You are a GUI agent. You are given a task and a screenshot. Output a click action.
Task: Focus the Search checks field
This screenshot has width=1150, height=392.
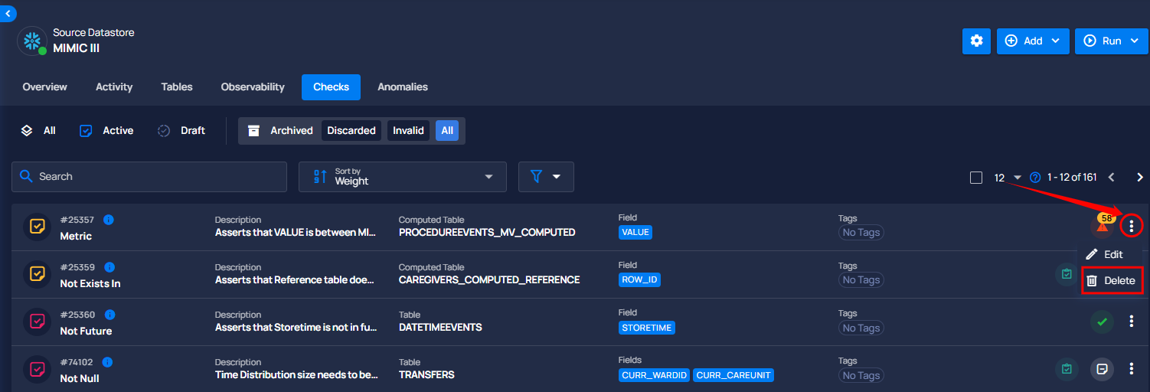pos(149,177)
